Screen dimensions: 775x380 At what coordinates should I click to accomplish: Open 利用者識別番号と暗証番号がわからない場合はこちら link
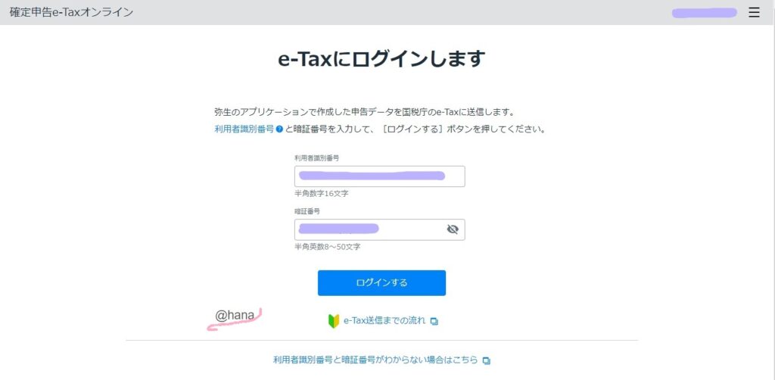point(375,360)
